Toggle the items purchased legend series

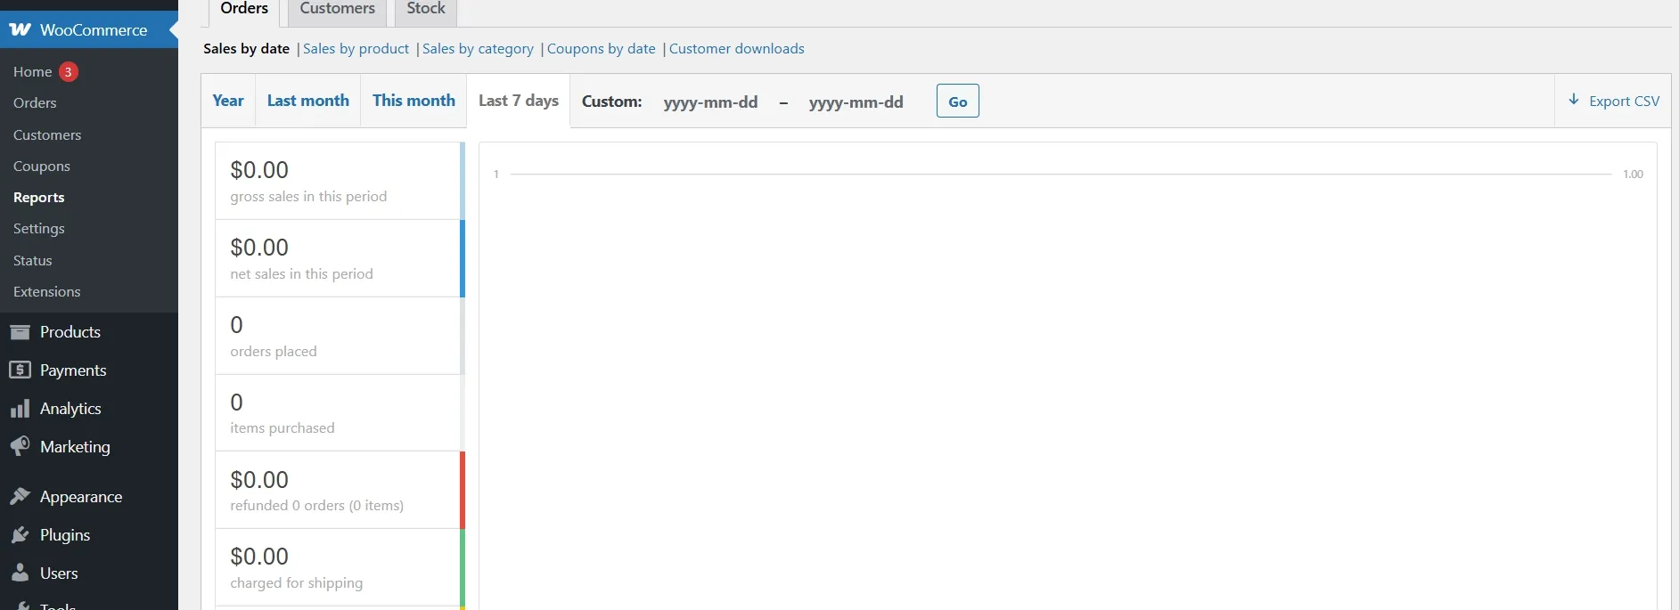click(x=340, y=413)
